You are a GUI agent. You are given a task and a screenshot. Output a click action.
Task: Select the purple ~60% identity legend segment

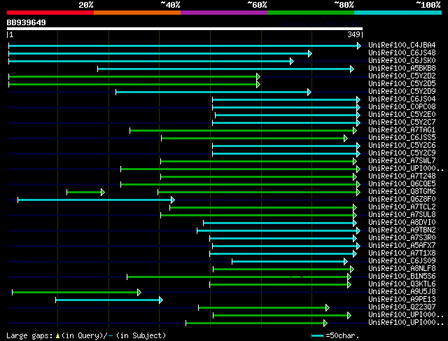[x=224, y=13]
